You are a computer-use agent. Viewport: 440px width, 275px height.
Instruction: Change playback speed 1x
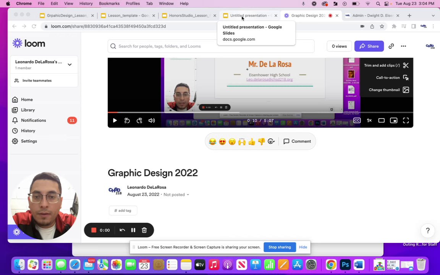[369, 120]
